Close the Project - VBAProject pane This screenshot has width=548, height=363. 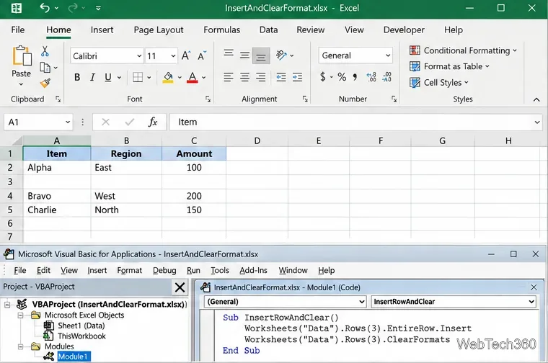point(180,287)
